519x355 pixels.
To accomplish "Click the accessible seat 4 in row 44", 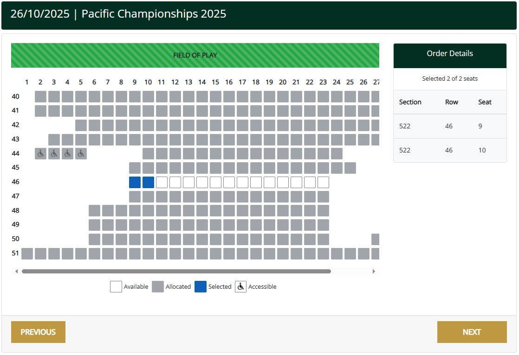I will coord(67,154).
